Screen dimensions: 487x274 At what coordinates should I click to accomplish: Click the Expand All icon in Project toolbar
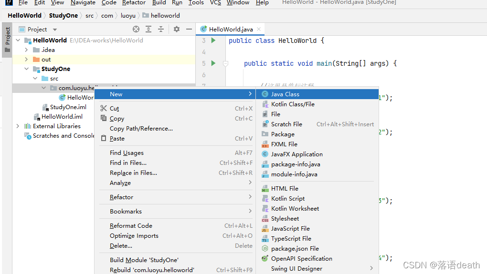point(148,29)
